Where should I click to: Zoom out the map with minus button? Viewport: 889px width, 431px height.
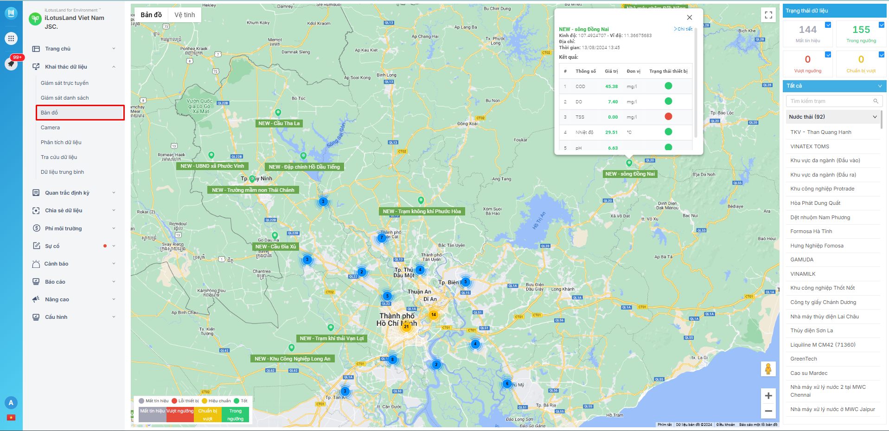pos(768,411)
